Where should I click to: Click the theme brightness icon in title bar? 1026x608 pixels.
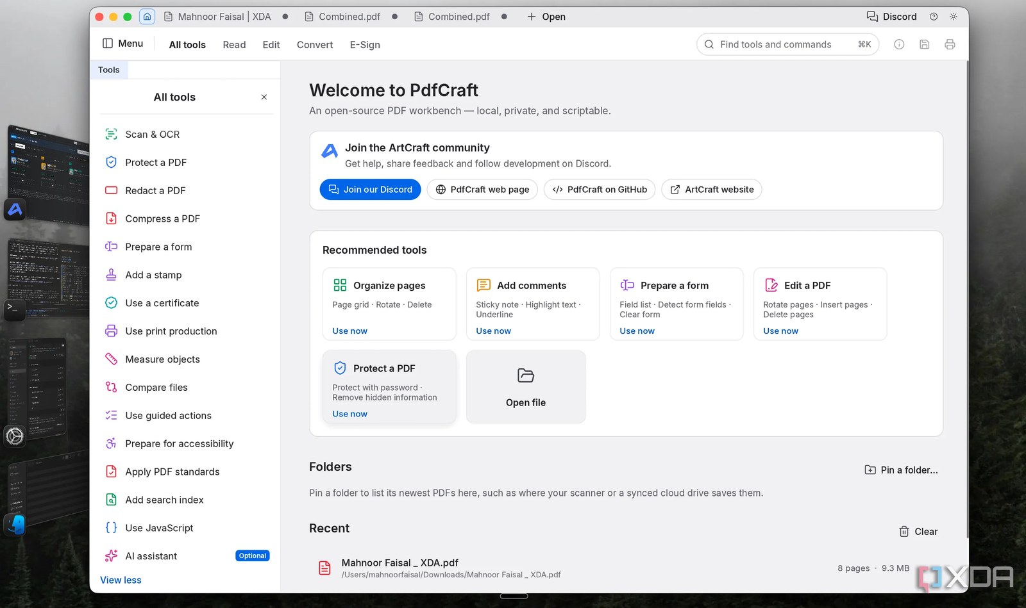[954, 17]
